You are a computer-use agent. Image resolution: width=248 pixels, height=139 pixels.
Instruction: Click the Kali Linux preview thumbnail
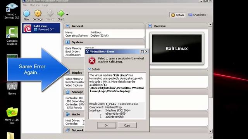click(x=177, y=49)
